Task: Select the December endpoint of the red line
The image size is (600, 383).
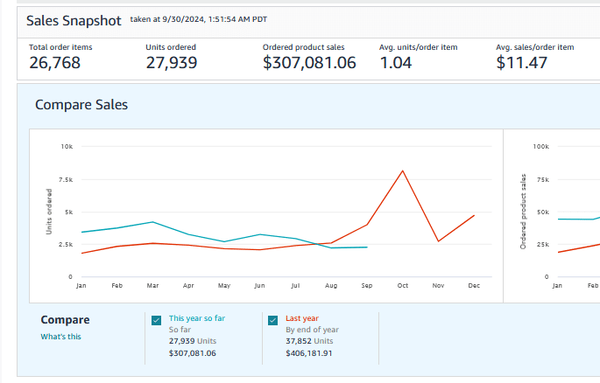Action: click(474, 215)
